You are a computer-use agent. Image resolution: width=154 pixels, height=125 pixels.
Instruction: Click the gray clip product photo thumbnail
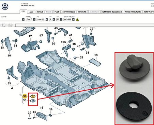[135, 67]
